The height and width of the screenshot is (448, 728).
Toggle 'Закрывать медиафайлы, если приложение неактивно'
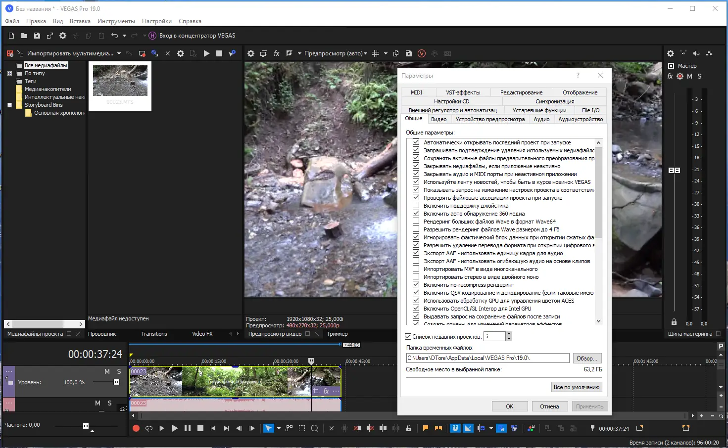416,166
